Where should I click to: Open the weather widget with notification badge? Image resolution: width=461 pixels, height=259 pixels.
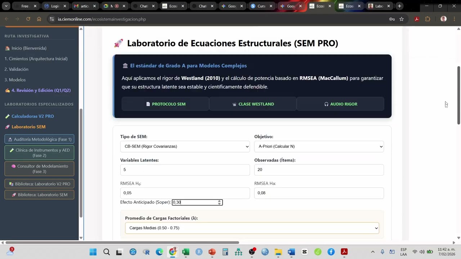coord(10,251)
